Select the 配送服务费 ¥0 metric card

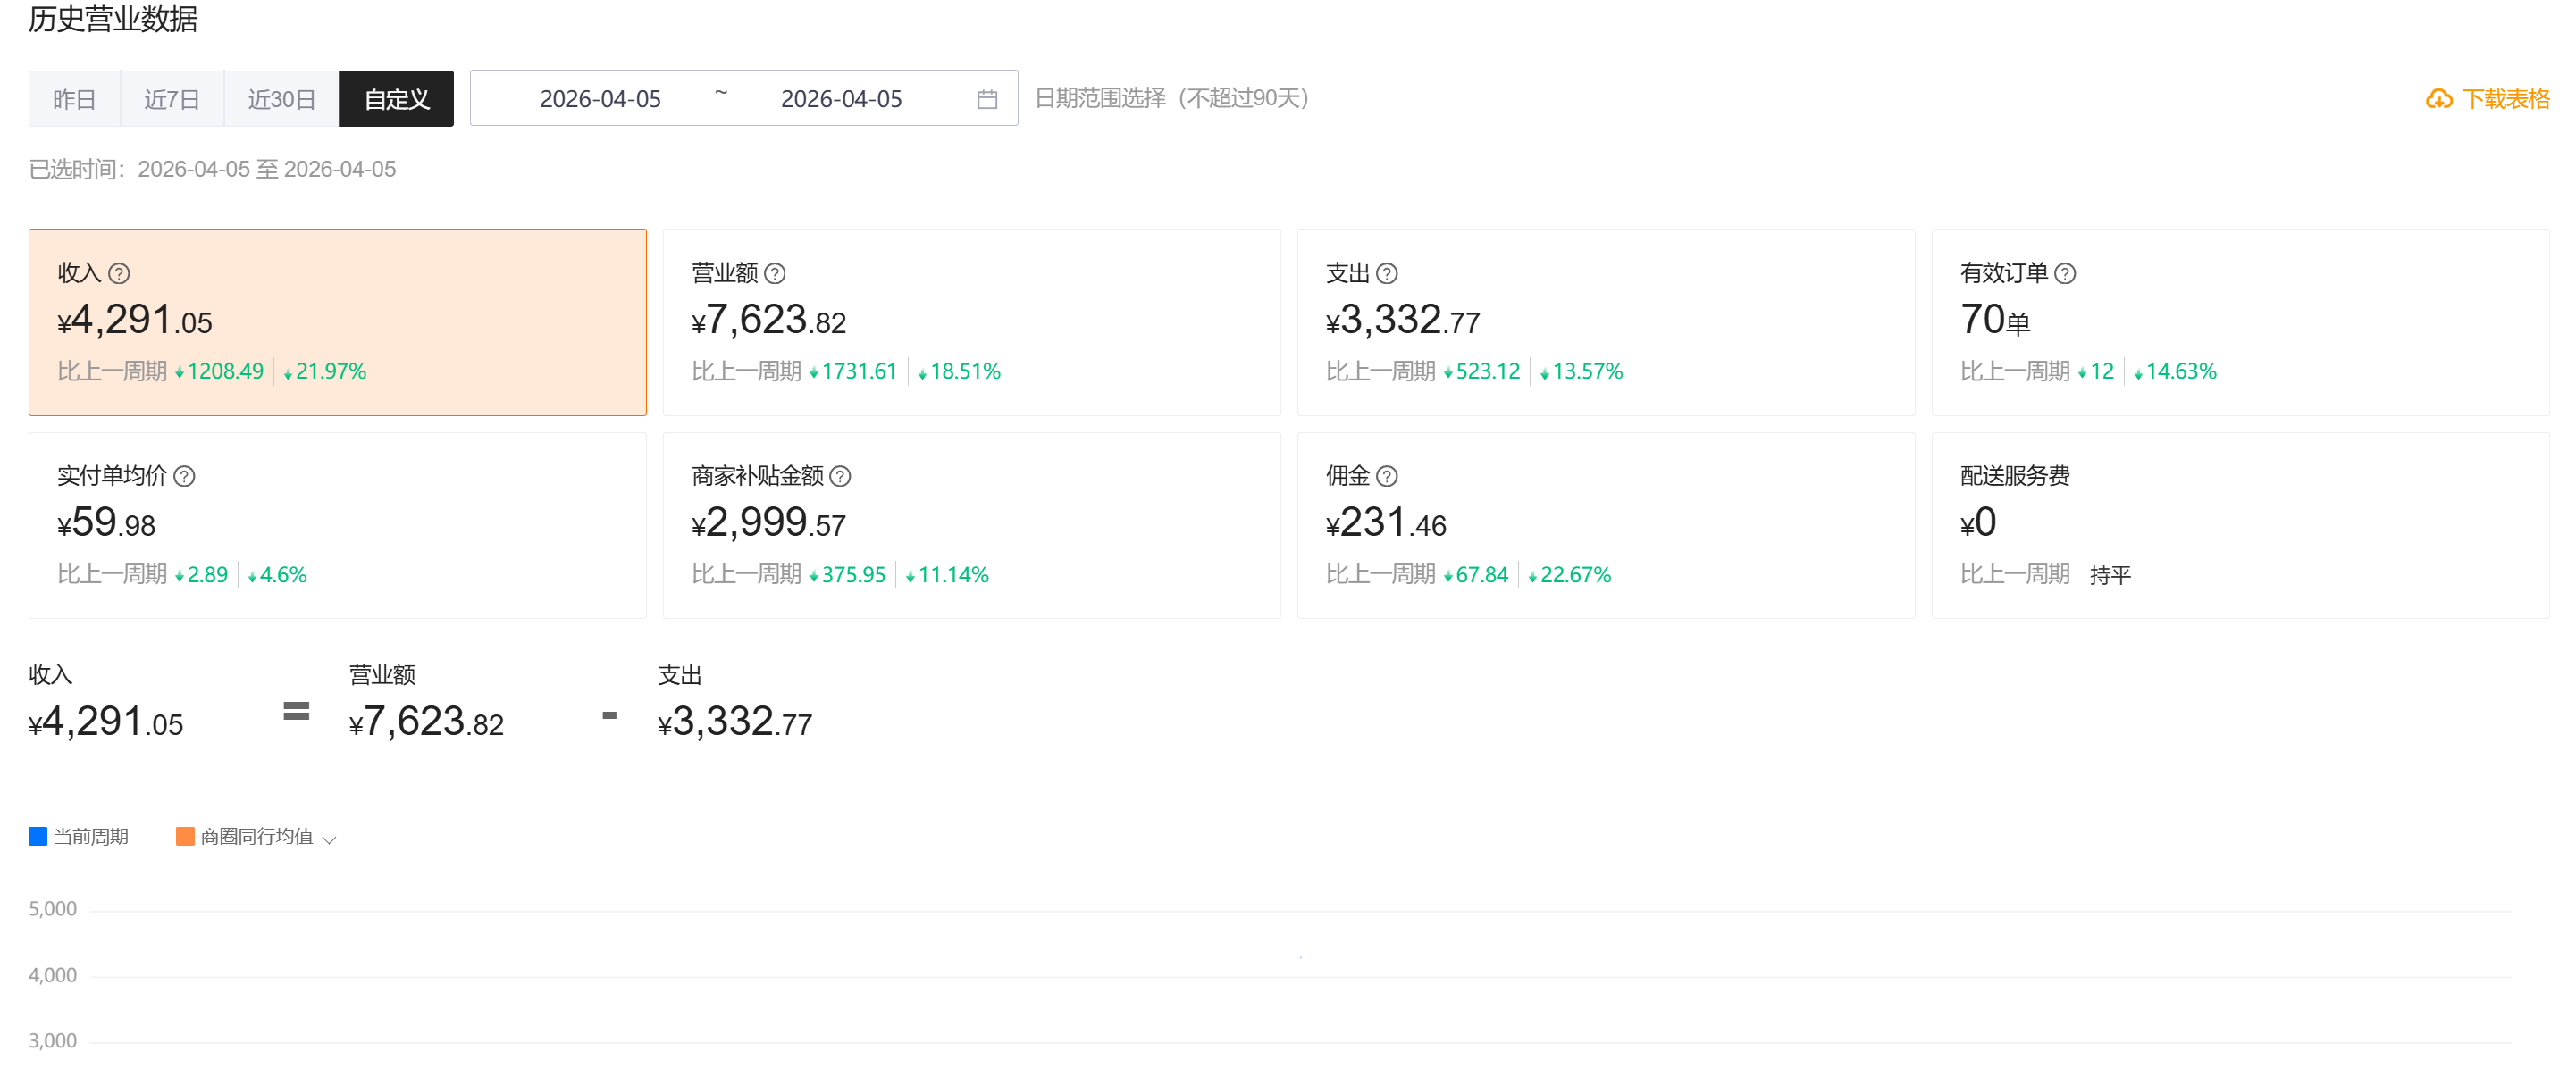click(x=2240, y=525)
